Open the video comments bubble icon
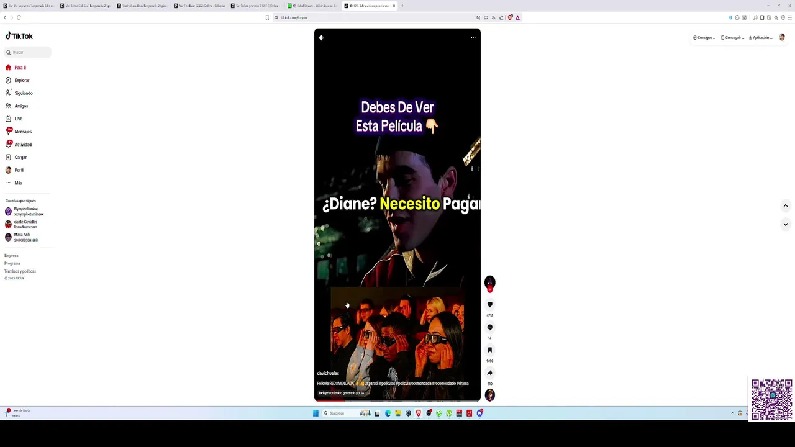 tap(489, 327)
